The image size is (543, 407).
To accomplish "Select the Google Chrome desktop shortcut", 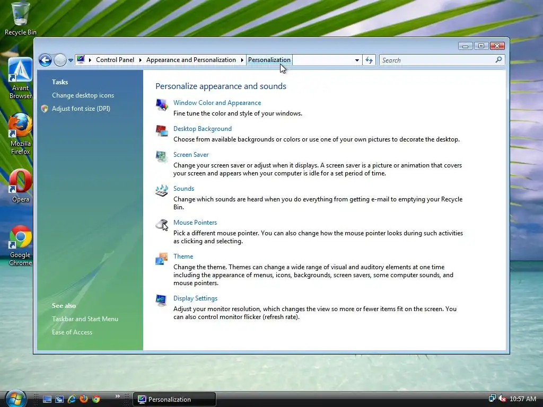I will 21,246.
